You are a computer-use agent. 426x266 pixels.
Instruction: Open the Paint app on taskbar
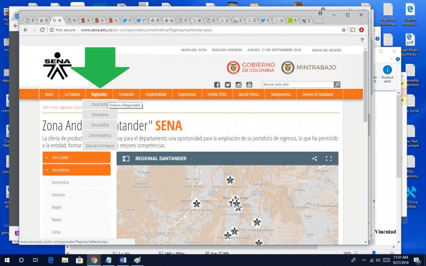(x=137, y=260)
